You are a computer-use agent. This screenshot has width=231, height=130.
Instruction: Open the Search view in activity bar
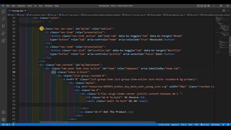click(x=3, y=19)
